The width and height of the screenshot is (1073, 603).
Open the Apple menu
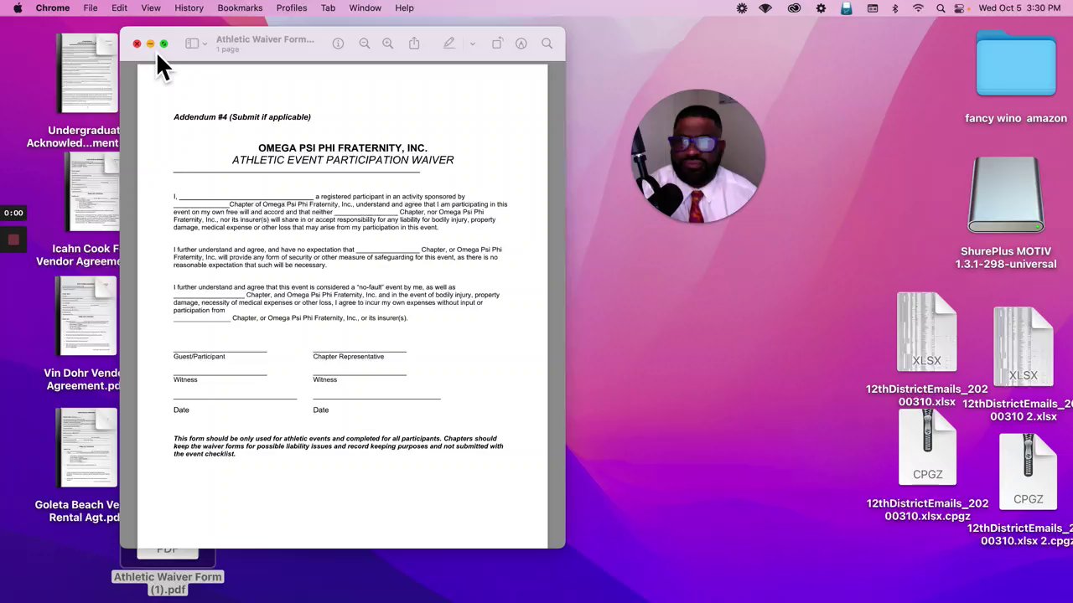[18, 8]
